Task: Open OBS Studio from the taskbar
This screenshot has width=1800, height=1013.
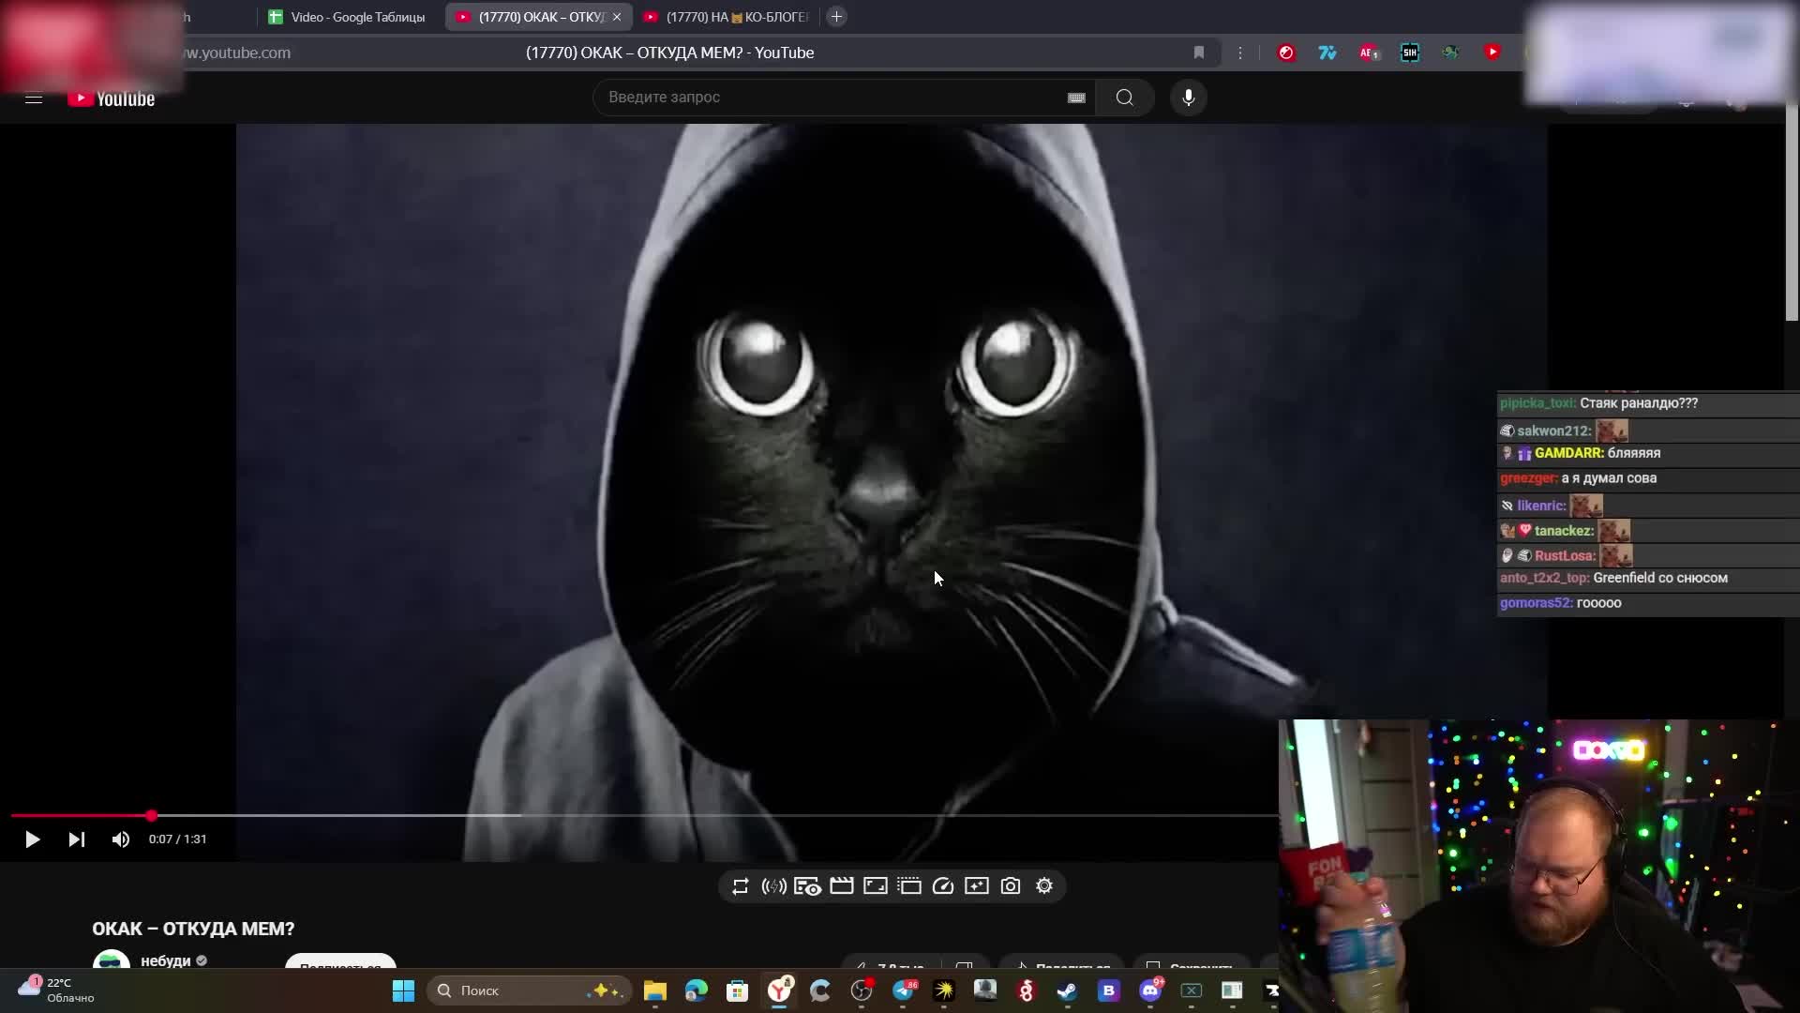Action: pyautogui.click(x=862, y=990)
